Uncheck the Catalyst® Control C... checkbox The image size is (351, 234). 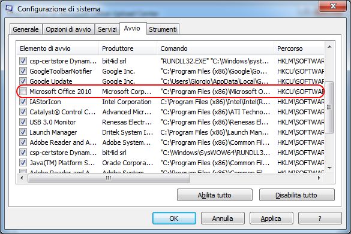23,112
